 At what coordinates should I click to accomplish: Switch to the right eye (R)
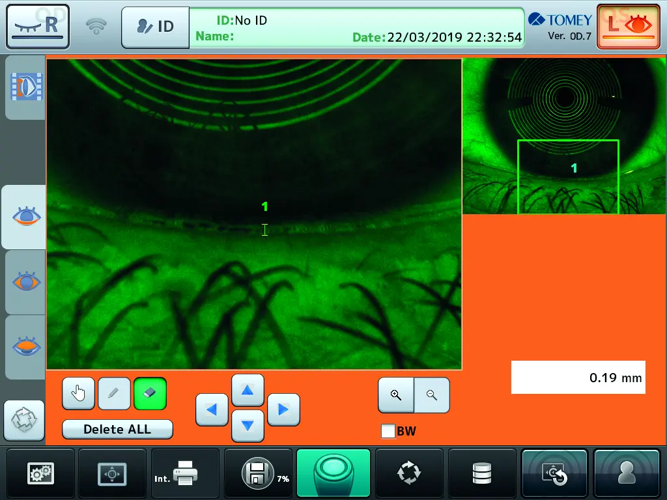pos(38,27)
